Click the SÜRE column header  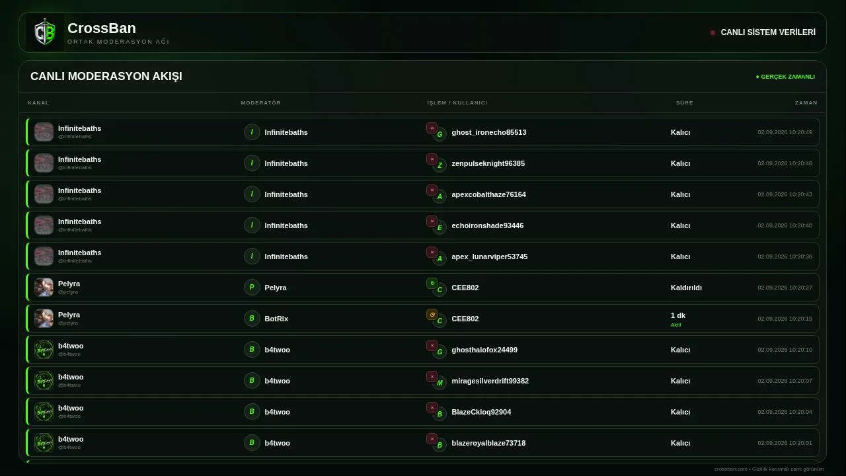pyautogui.click(x=684, y=103)
